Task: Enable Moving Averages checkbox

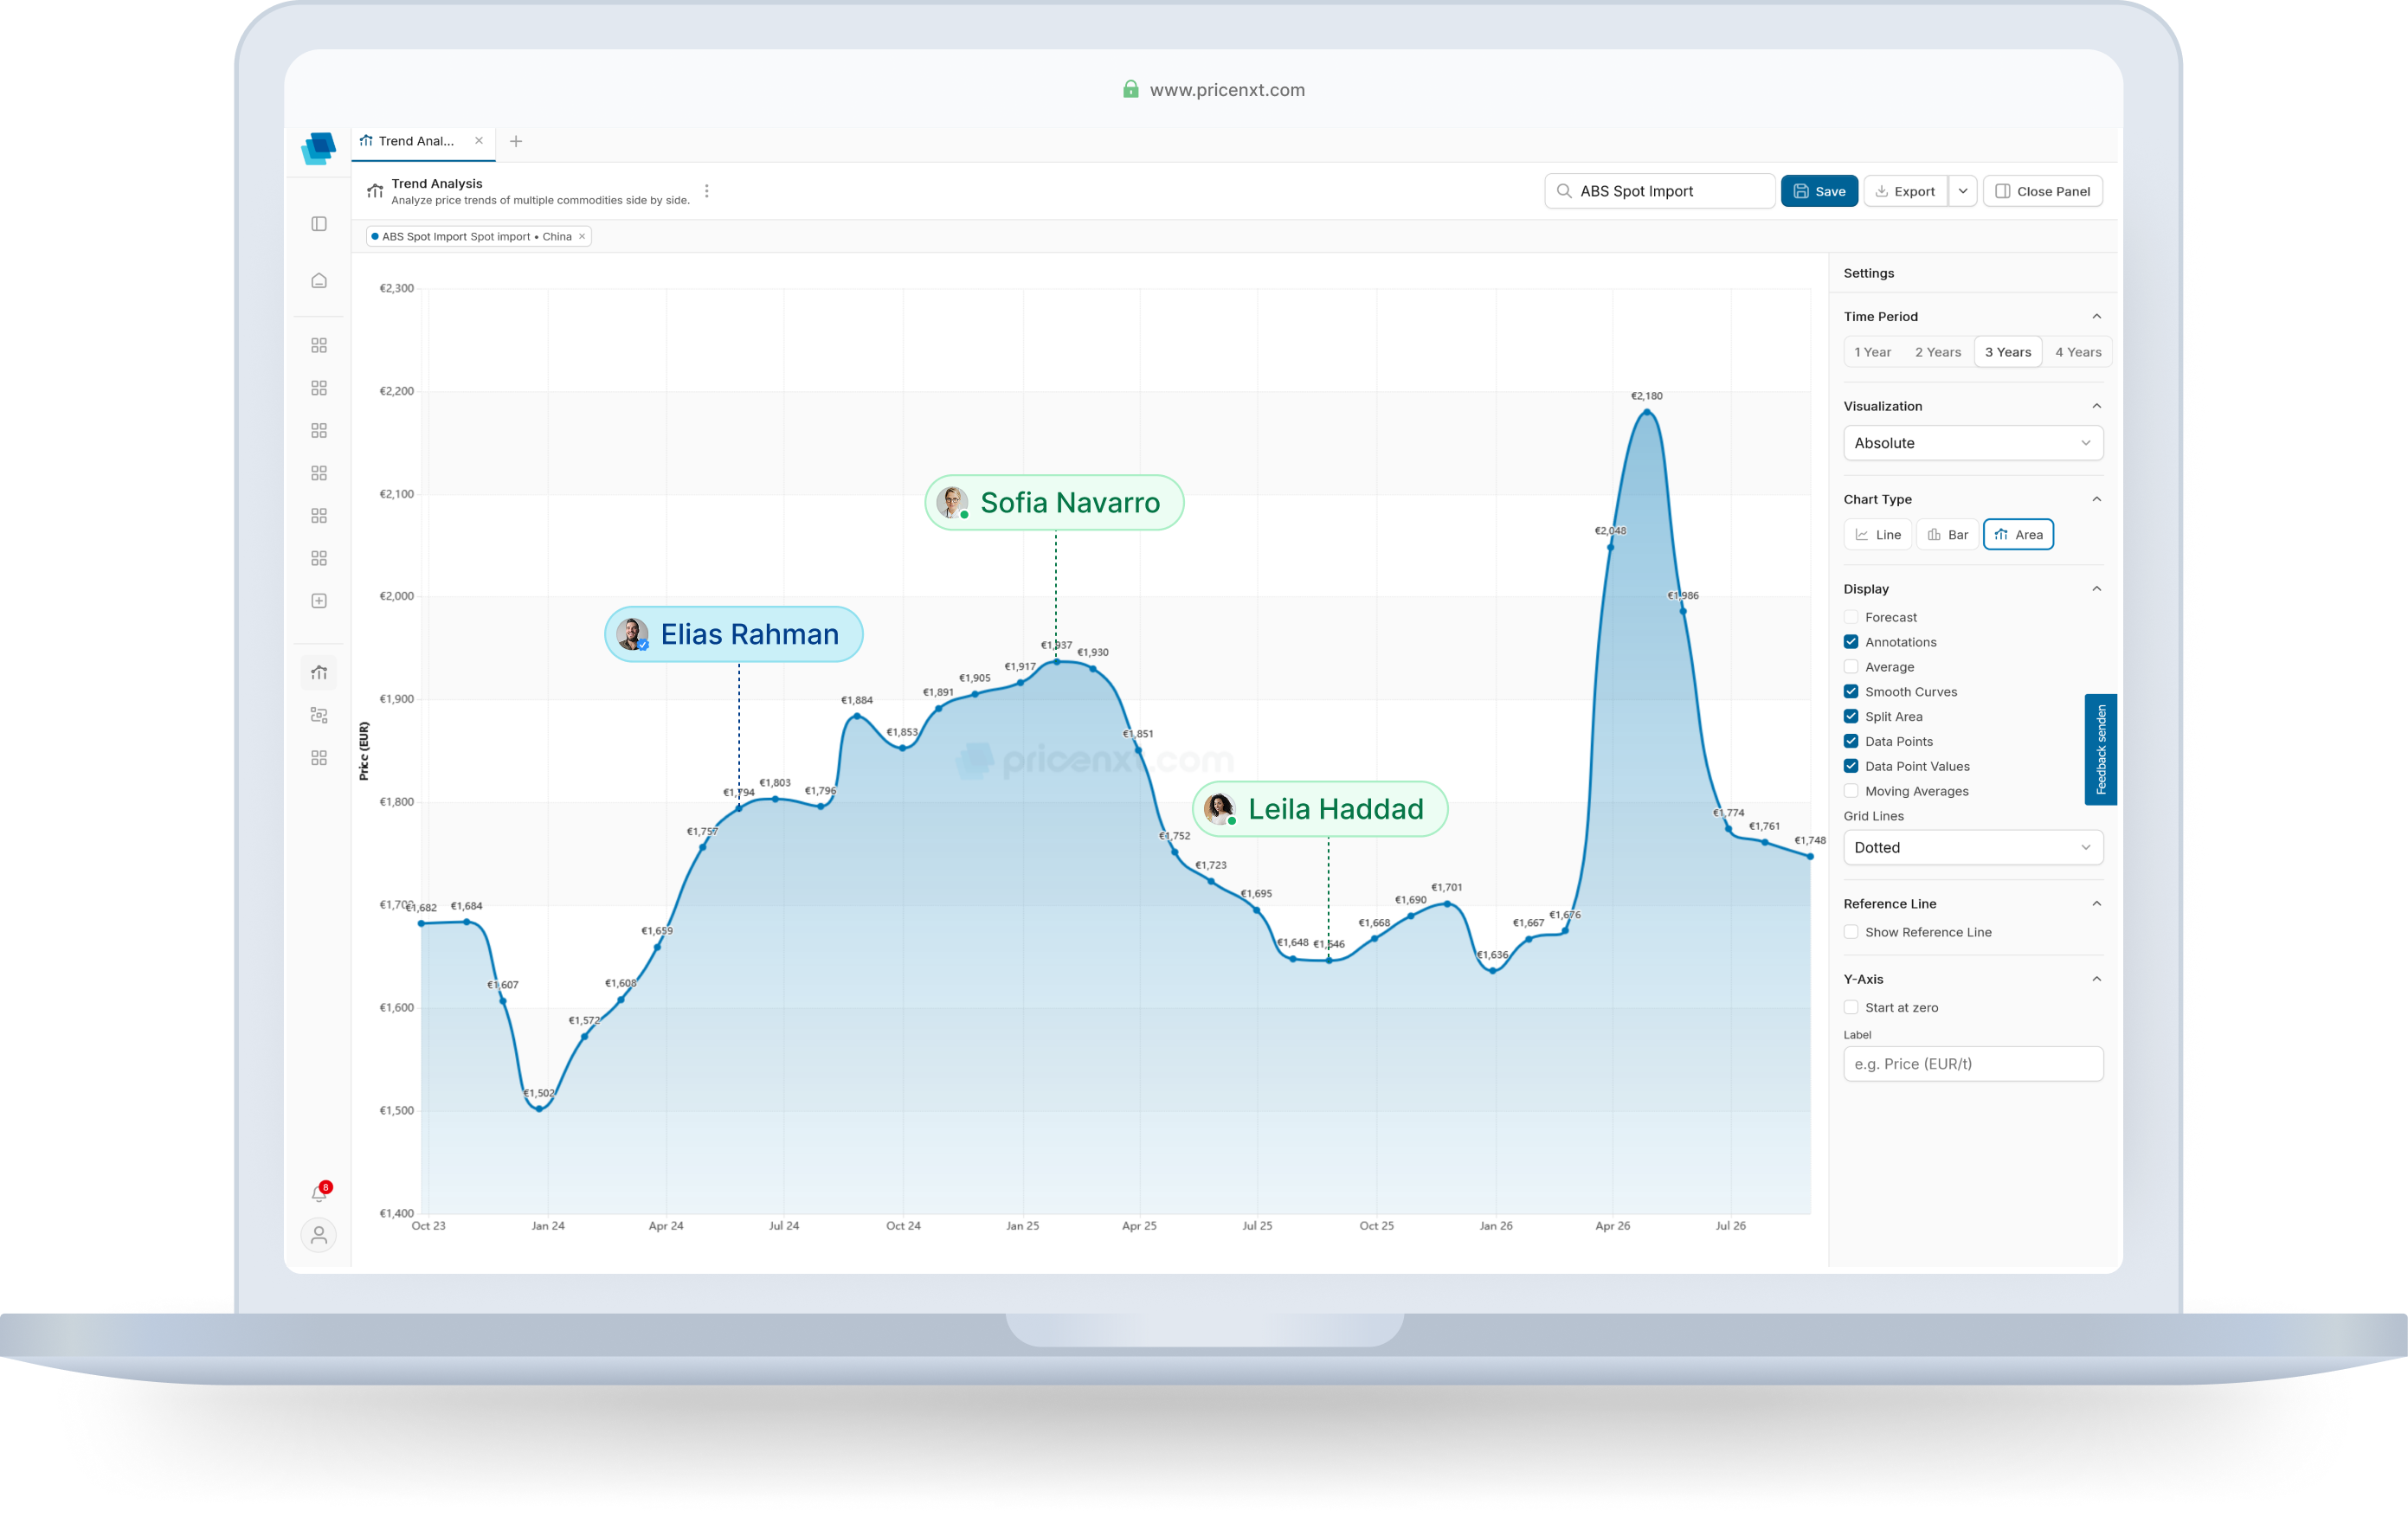Action: coord(1851,791)
